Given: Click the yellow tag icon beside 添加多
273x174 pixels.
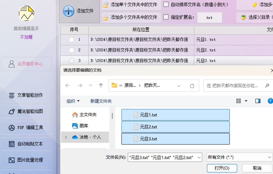Looking at the screenshot, I should click(254, 5).
